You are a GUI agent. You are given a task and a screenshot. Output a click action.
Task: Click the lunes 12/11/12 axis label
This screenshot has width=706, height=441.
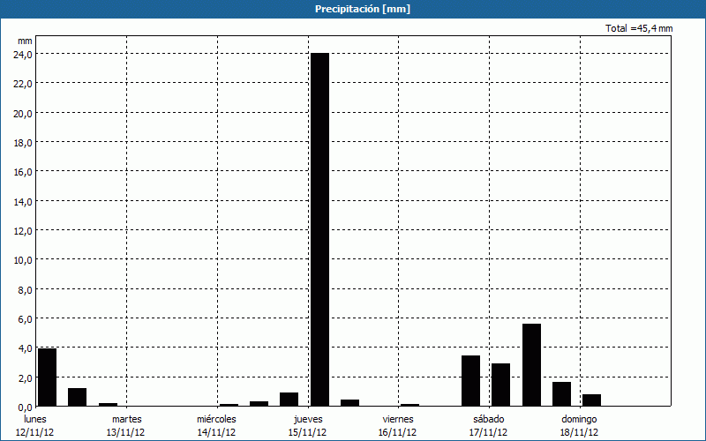point(35,425)
